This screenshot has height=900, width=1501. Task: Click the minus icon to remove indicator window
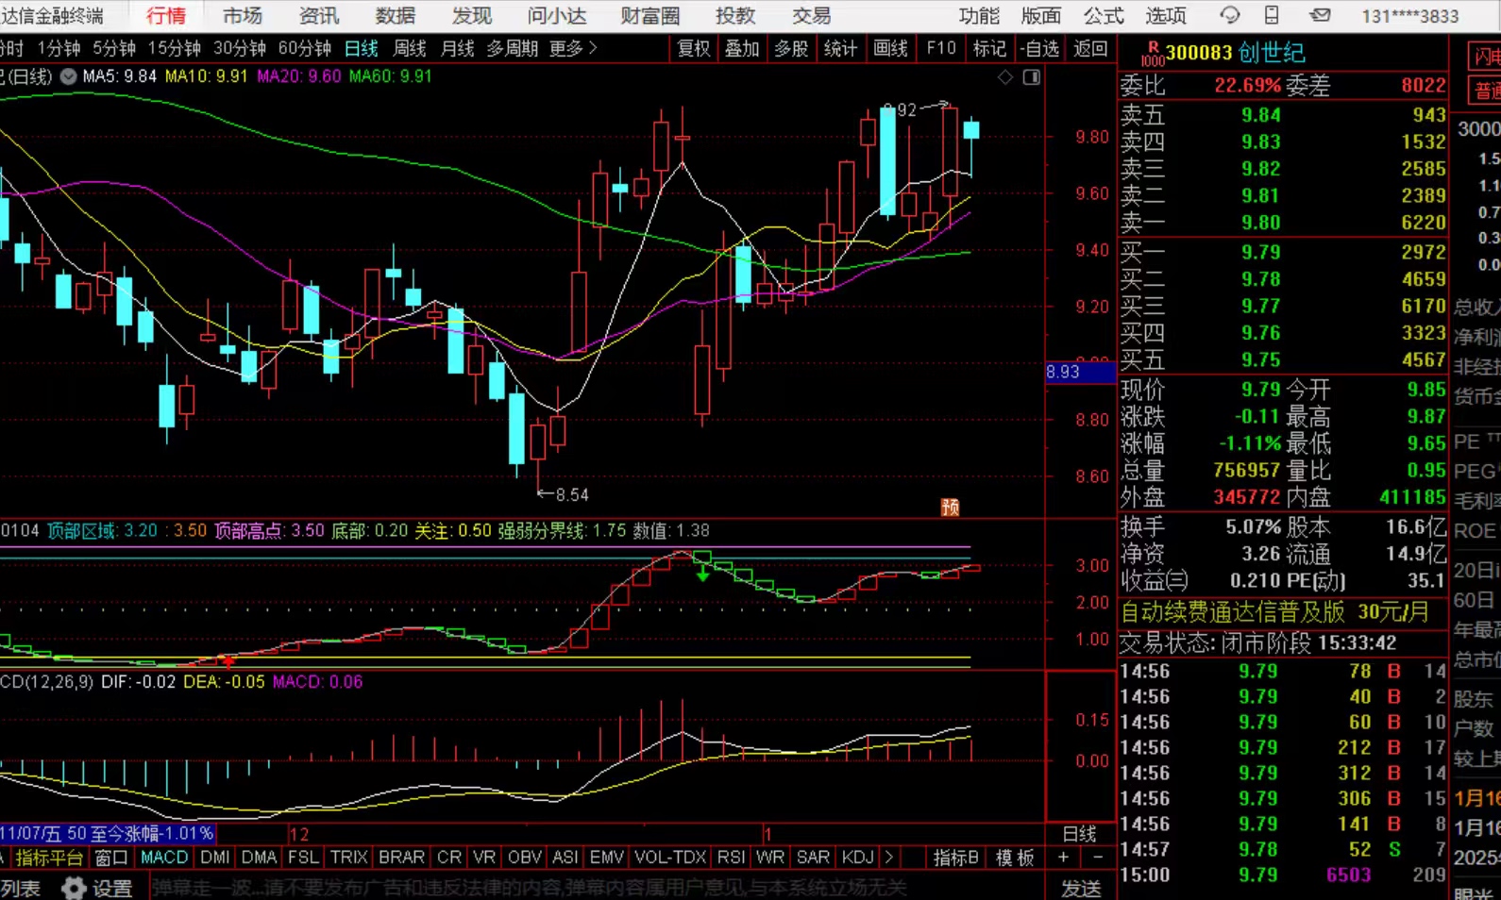1098,857
